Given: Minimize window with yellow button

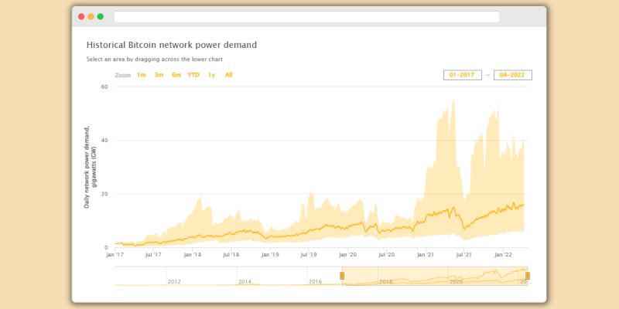Looking at the screenshot, I should pos(91,16).
